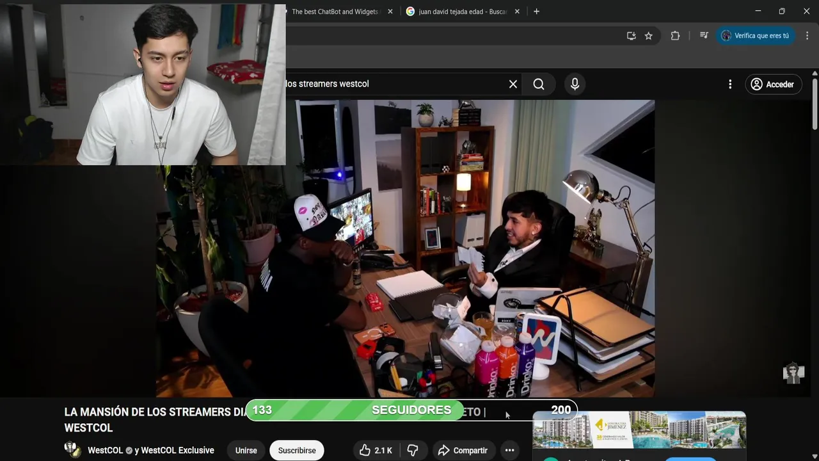819x461 pixels.
Task: Close the 'juan david tejada edad' tab
Action: [x=517, y=12]
